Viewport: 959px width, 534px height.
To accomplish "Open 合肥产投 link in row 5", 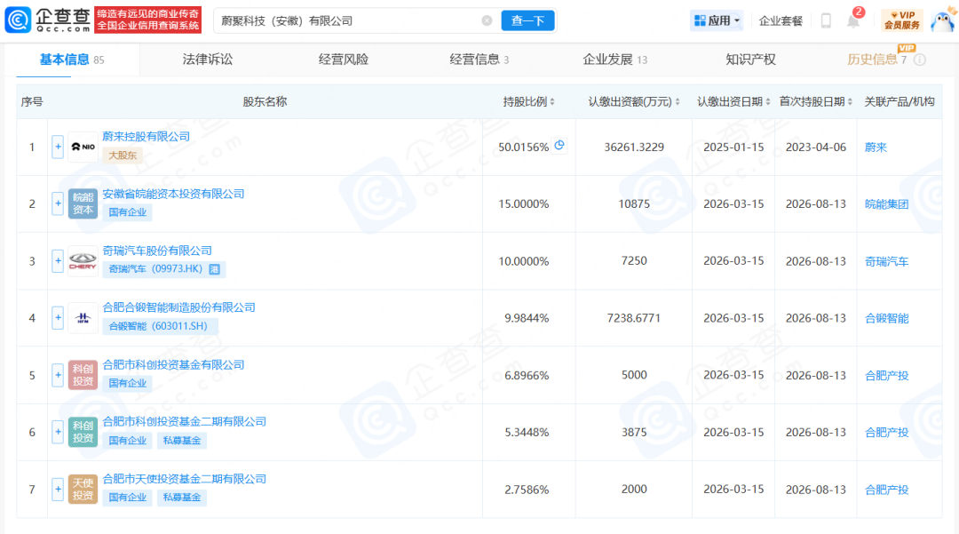I will pyautogui.click(x=886, y=376).
